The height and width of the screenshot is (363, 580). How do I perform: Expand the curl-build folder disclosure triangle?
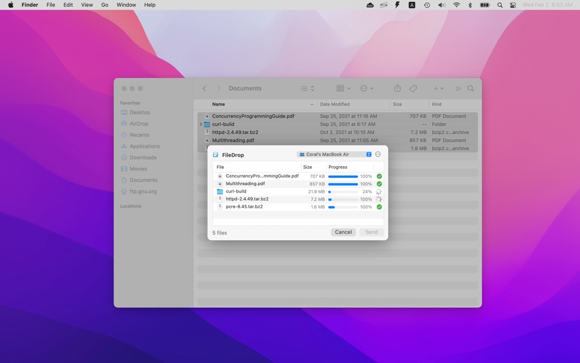point(201,125)
